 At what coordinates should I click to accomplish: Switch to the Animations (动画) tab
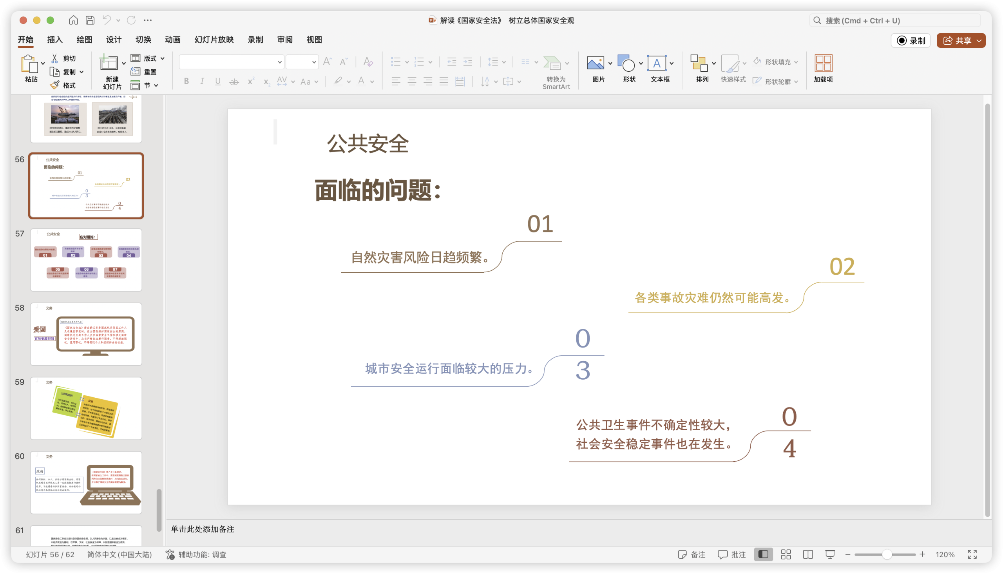[173, 40]
